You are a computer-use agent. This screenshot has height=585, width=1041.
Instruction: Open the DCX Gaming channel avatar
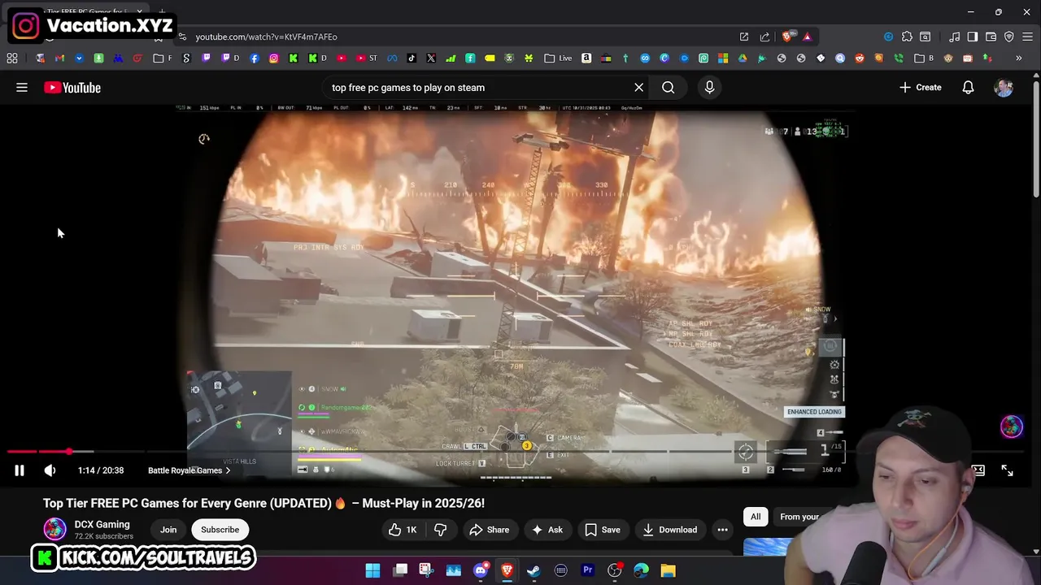click(x=54, y=529)
